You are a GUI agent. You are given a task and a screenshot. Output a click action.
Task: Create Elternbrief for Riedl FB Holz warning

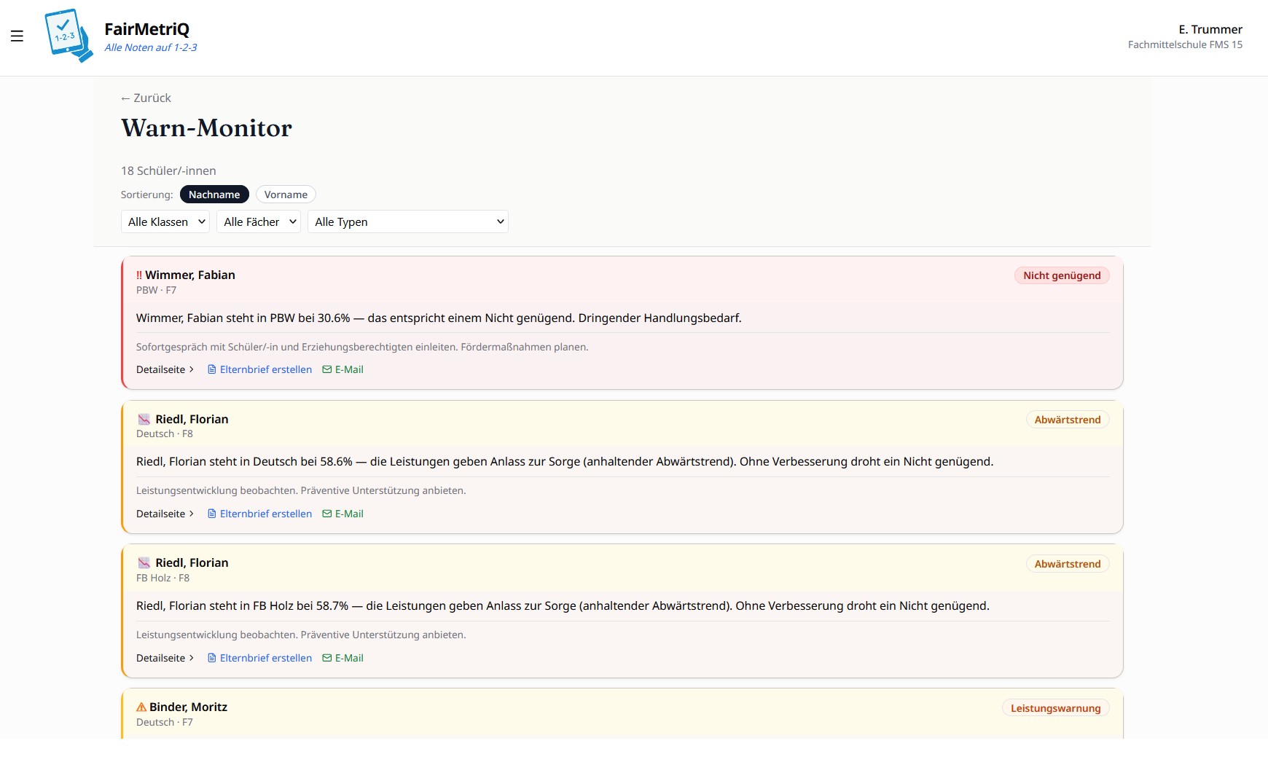pyautogui.click(x=260, y=658)
